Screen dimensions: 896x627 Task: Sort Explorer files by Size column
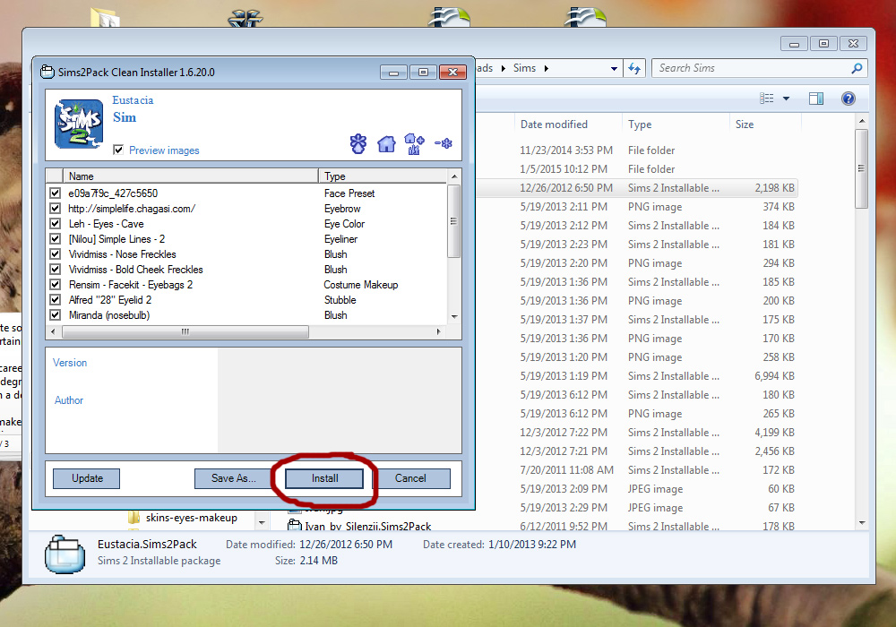click(x=765, y=125)
